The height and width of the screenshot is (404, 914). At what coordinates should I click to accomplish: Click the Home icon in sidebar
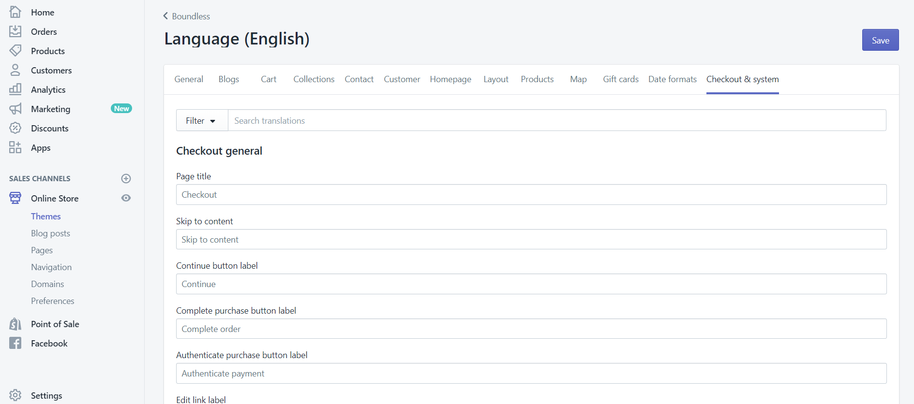(15, 12)
